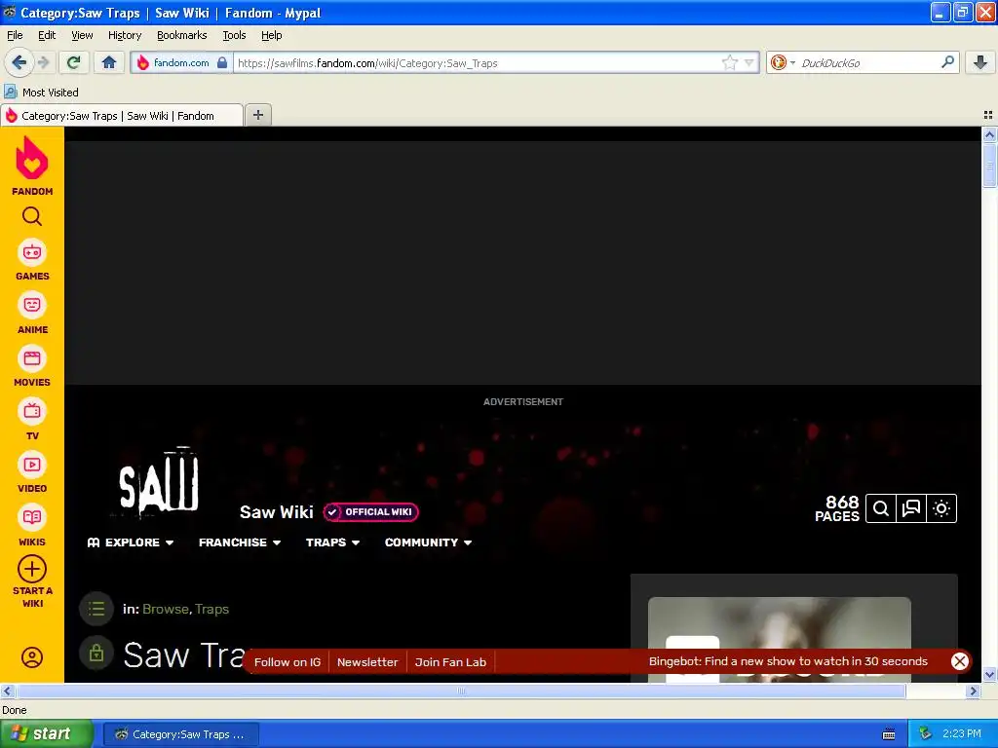
Task: Open the File menu
Action: point(15,35)
